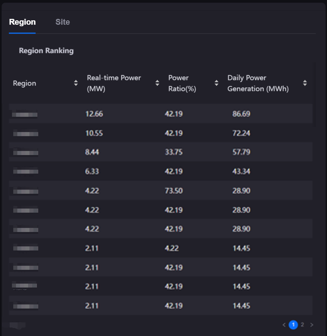Click the Daily Power Generation (MWh) header text
Screen dimensions: 327x336
coord(258,83)
